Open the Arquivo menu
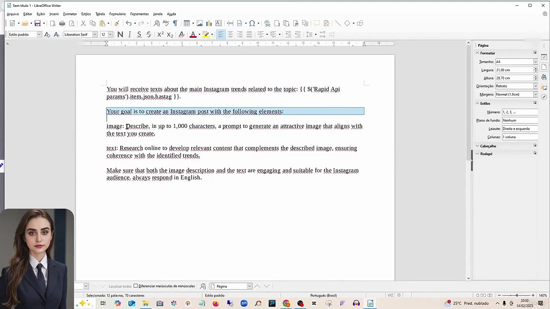 (x=13, y=14)
